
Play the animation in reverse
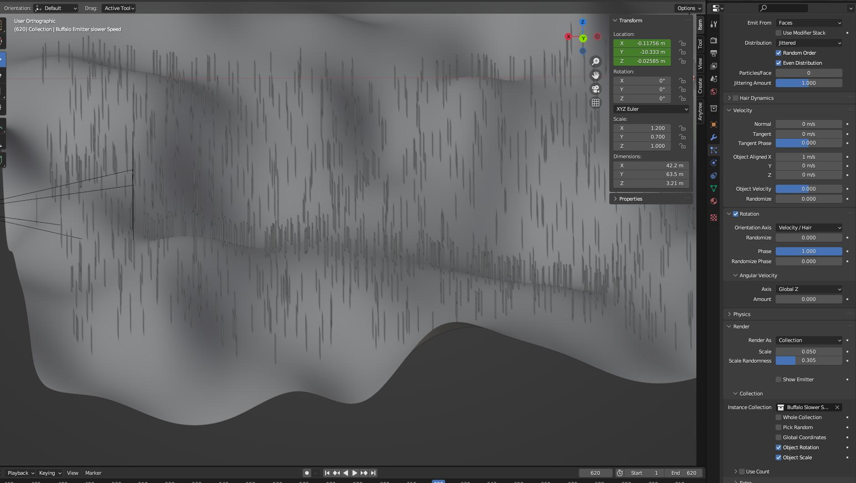(x=345, y=473)
